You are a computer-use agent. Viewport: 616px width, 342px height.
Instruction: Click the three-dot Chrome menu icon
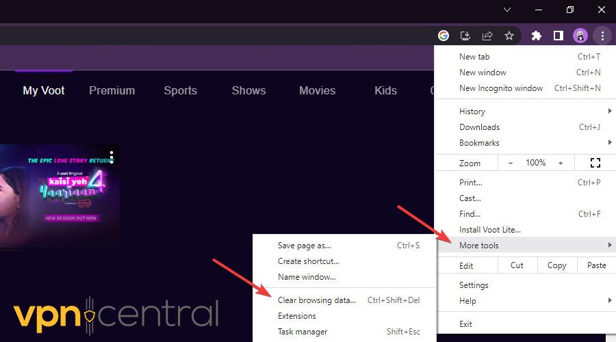coord(602,36)
